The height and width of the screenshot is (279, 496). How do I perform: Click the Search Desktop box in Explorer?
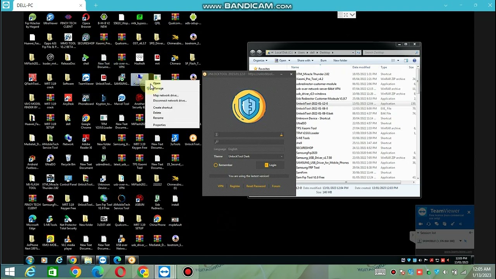[391, 52]
